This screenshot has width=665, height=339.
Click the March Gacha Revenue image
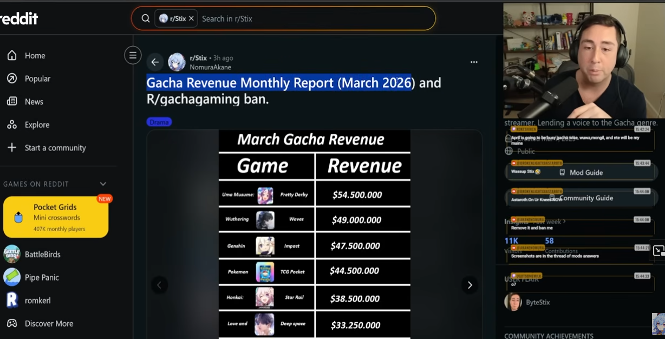314,234
